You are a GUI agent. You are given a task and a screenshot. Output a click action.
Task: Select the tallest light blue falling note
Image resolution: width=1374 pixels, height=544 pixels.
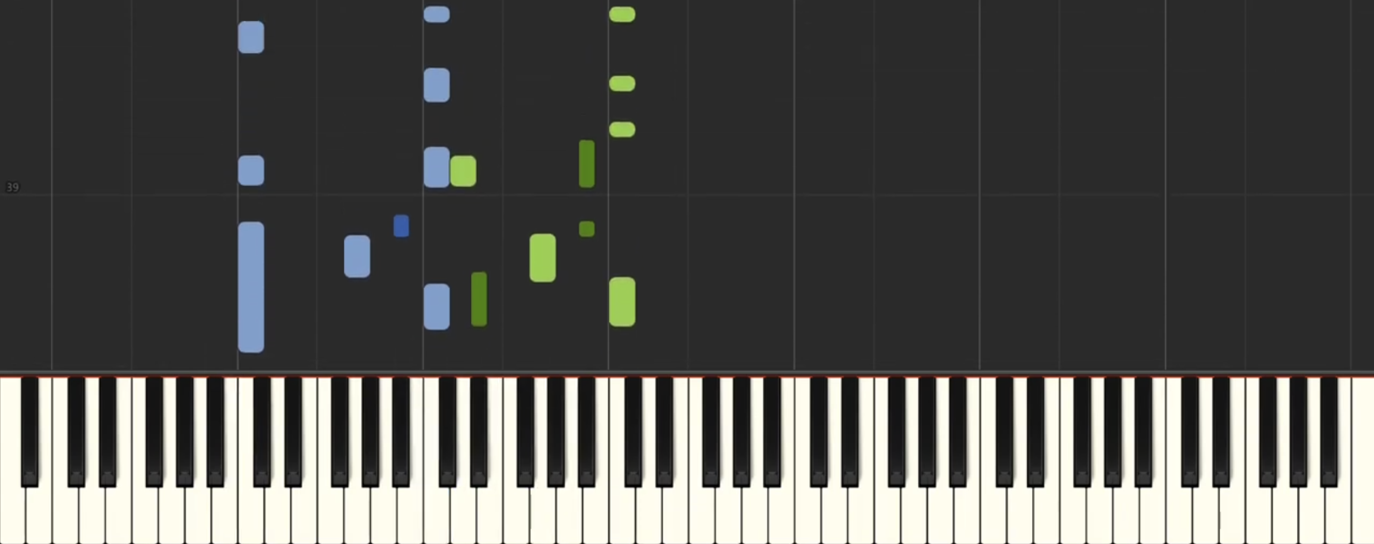tap(251, 287)
